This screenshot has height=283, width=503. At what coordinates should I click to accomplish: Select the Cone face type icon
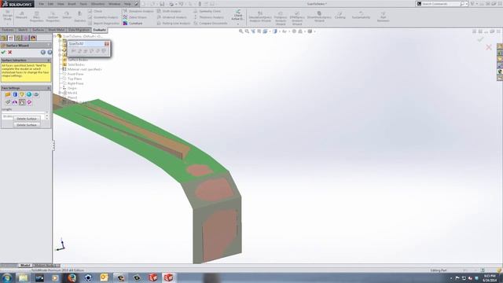(22, 94)
